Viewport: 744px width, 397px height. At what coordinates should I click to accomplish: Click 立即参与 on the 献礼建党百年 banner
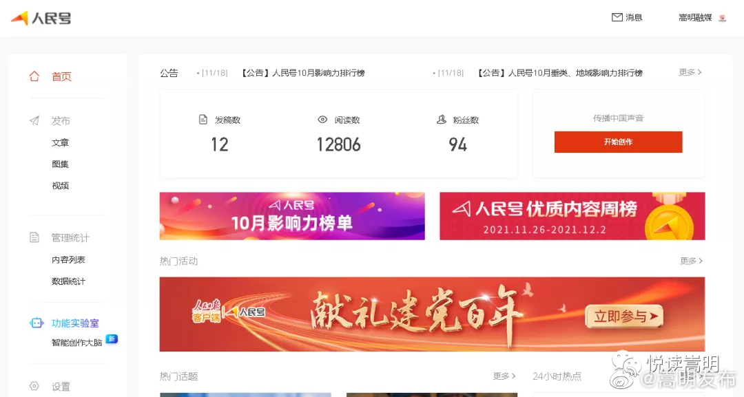pyautogui.click(x=624, y=316)
